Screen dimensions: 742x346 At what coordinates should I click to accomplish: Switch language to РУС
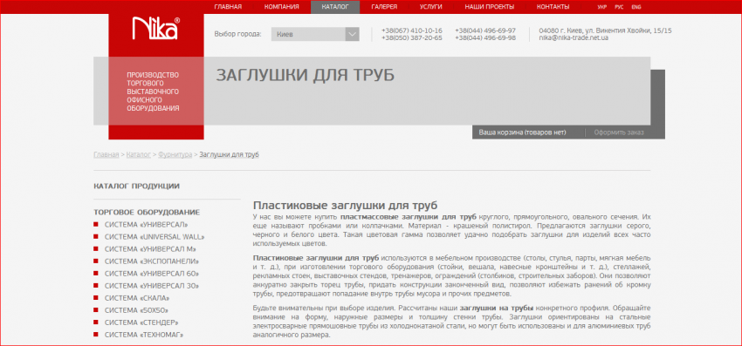coord(619,7)
